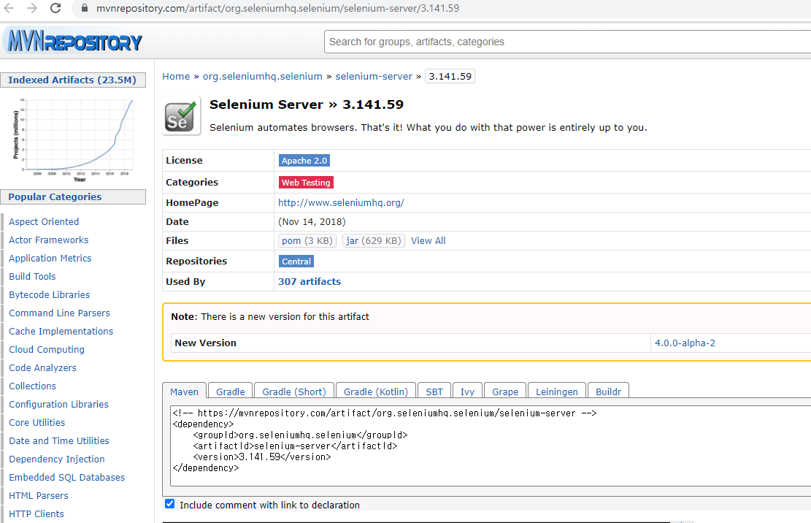Select the Buildr tab
811x523 pixels.
tap(608, 392)
